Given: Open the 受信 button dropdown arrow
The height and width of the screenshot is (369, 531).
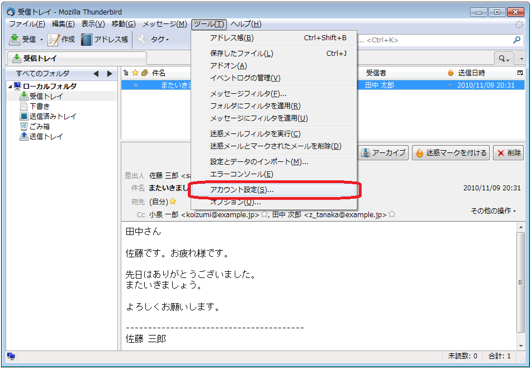Looking at the screenshot, I should pos(42,40).
